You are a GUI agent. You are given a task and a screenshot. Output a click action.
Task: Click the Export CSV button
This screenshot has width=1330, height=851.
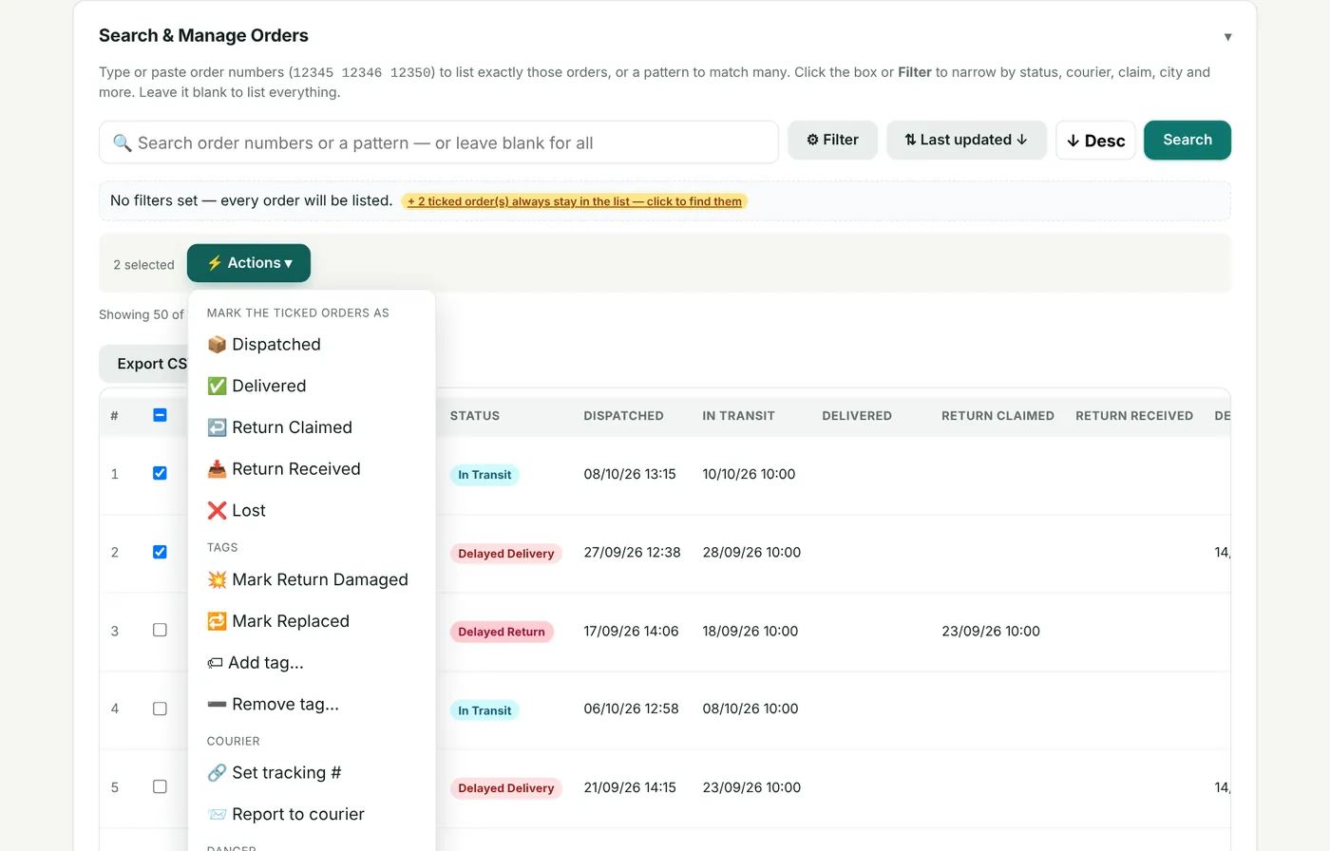click(x=144, y=364)
